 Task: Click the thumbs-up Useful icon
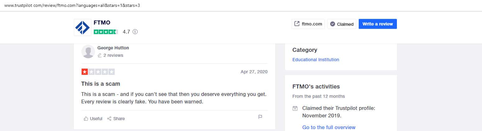pos(86,119)
